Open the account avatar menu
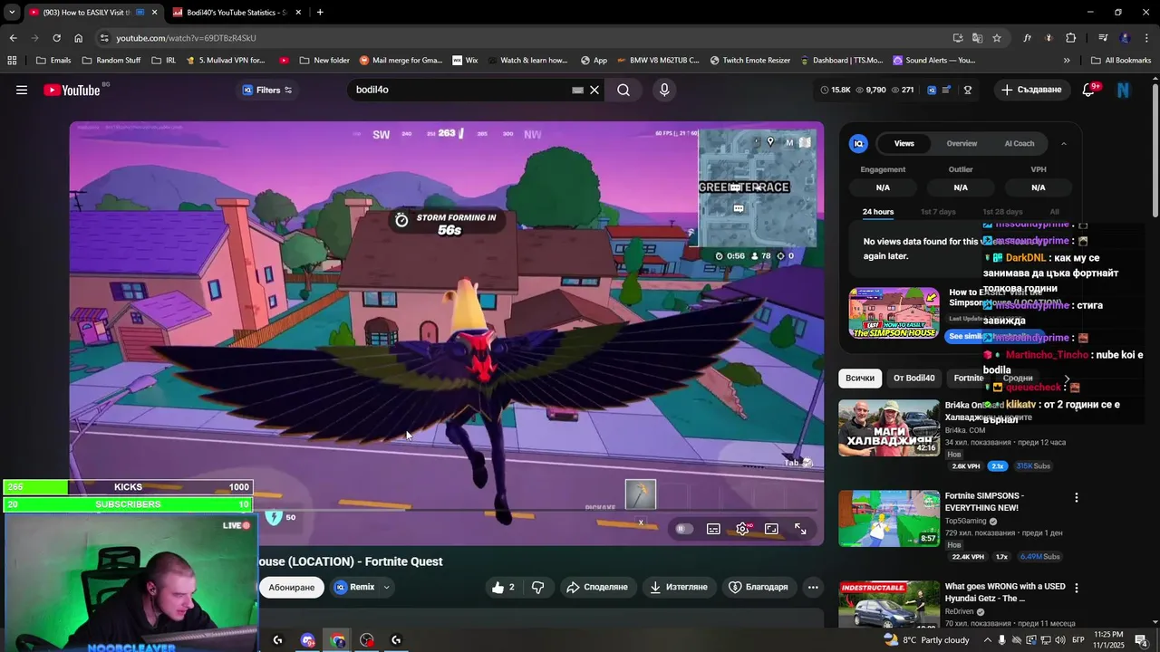Screen dimensions: 1160x652 (x=1124, y=90)
